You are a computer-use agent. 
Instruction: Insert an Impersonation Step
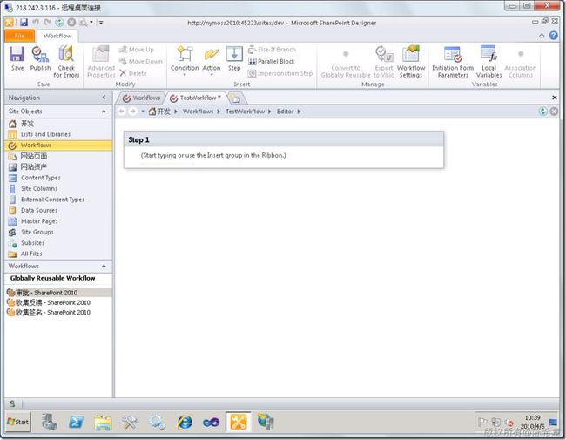tap(280, 73)
